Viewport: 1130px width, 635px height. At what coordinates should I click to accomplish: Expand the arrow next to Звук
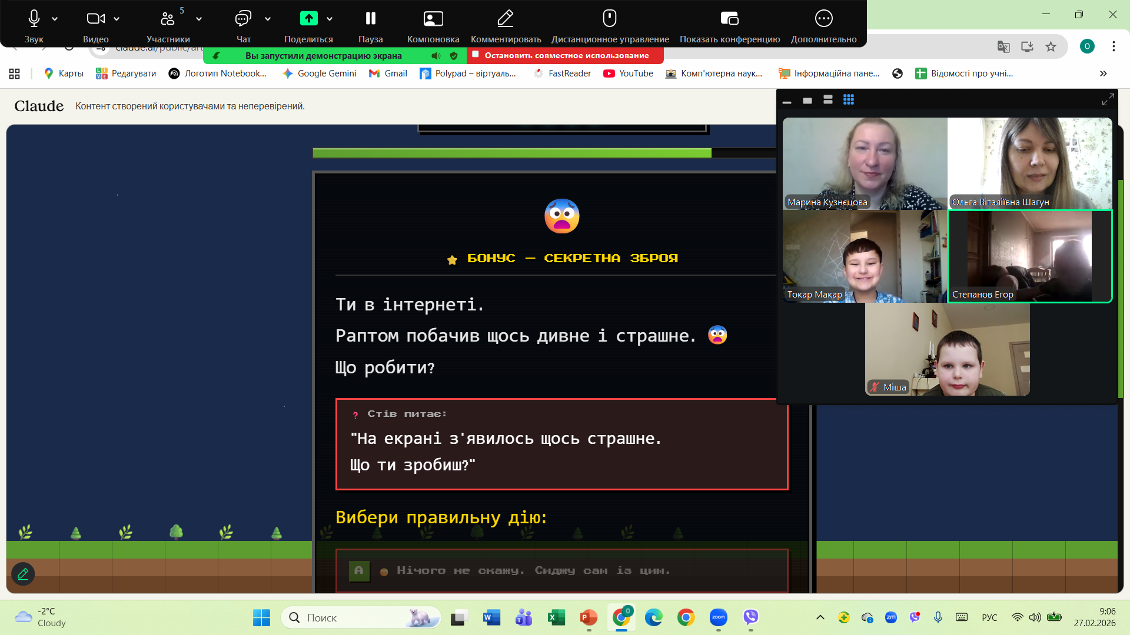tap(55, 19)
